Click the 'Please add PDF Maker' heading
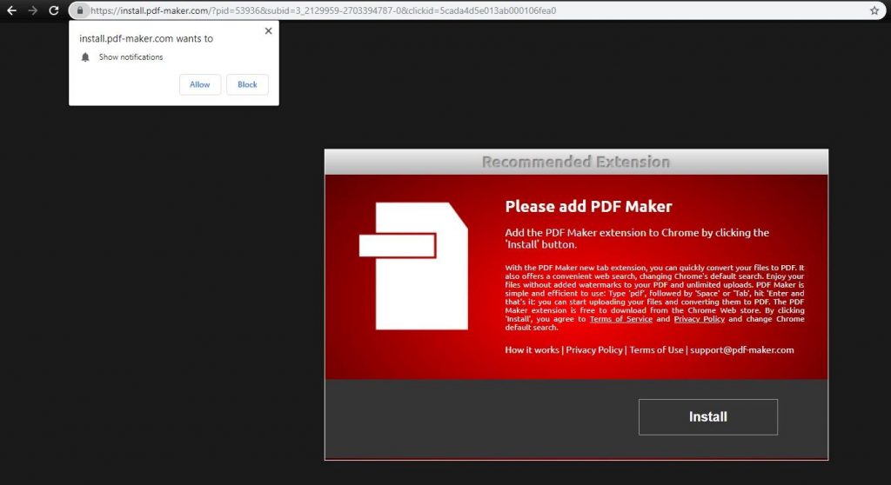 (589, 206)
